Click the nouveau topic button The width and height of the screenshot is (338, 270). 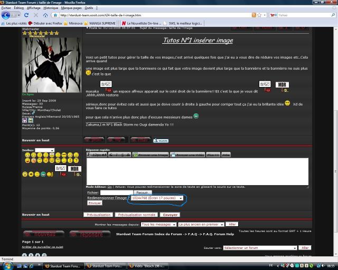(x=44, y=234)
